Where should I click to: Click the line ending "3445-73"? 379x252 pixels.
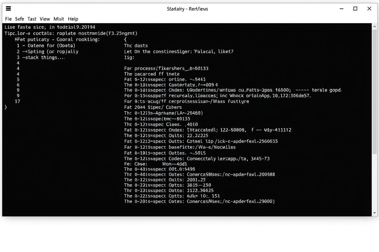coord(197,158)
